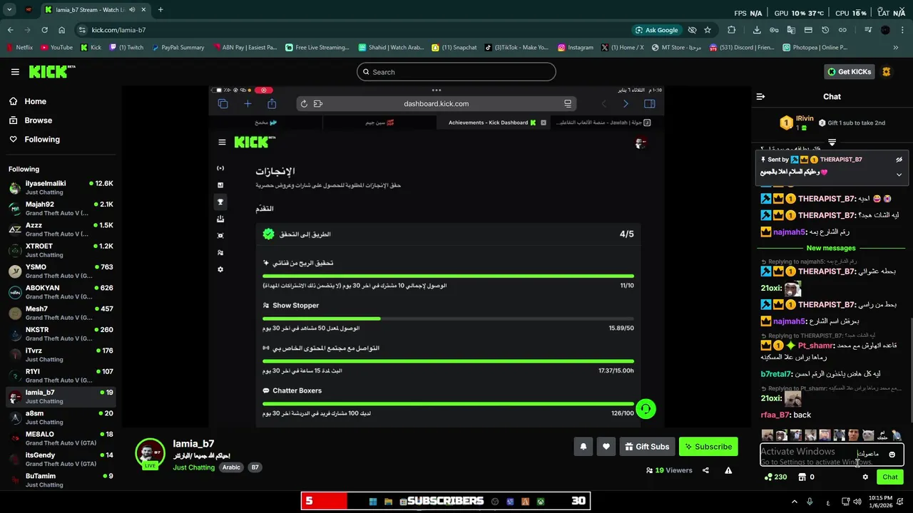Open Chrome media controls icon
This screenshot has height=513, width=913.
[868, 30]
